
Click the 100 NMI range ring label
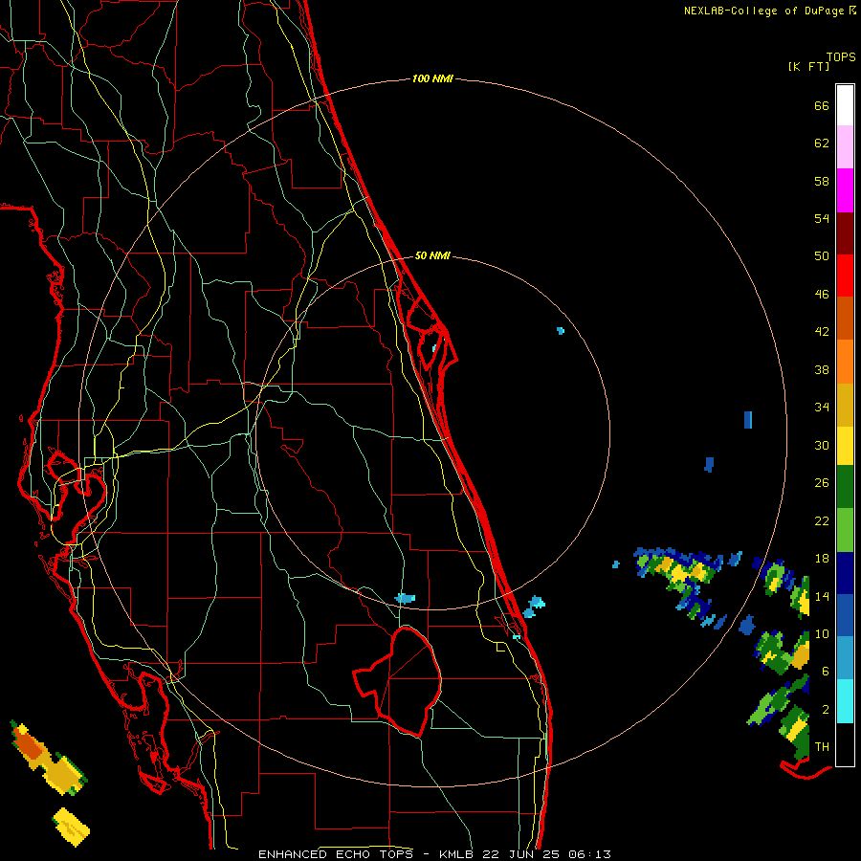pos(432,78)
